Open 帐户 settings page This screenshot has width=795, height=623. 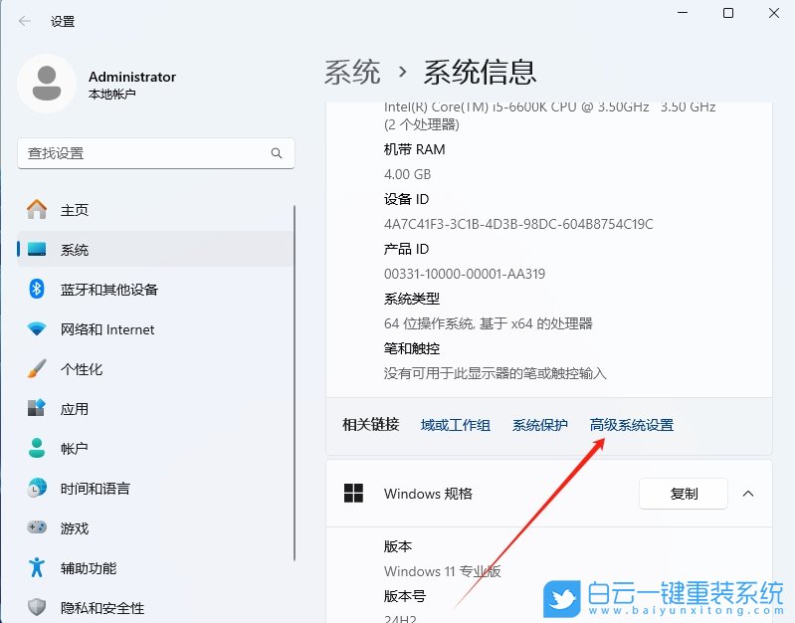[155, 448]
